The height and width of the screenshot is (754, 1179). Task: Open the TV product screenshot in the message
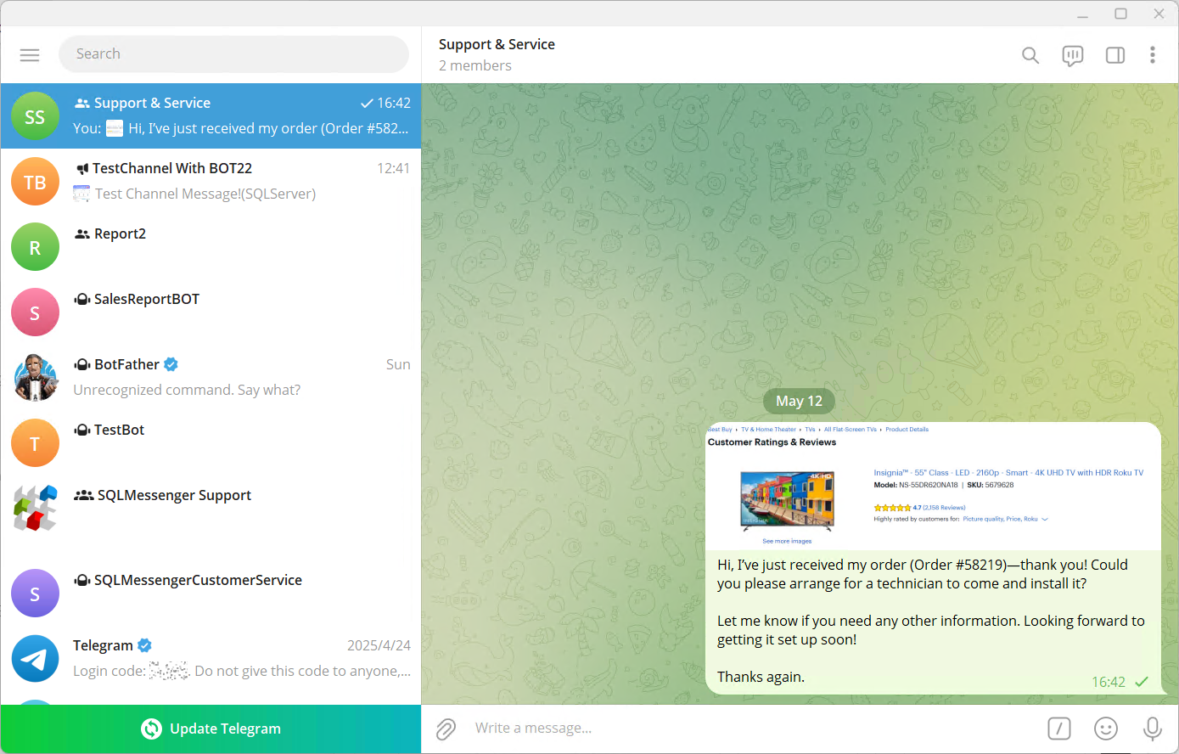tap(933, 487)
